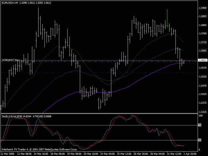Click the 13 Mar 08:00 time label
This screenshot has height=156, width=208.
(x=24, y=154)
